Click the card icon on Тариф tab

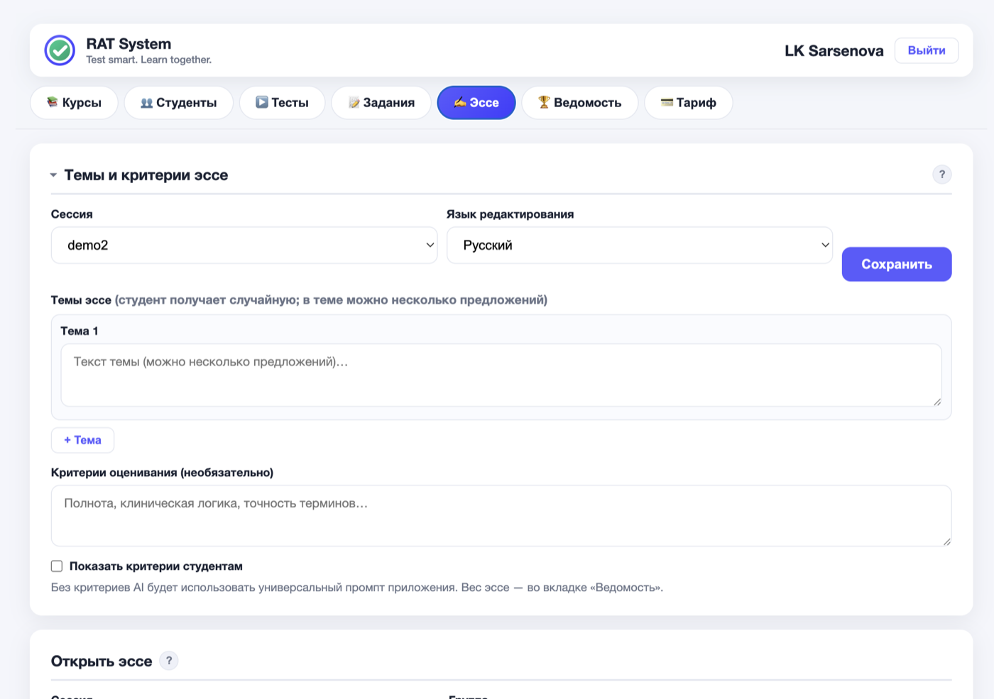667,102
